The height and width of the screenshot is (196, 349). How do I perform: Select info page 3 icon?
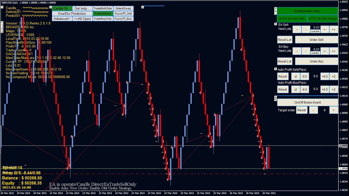coord(2,31)
